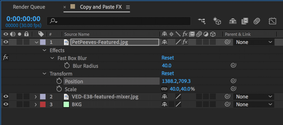Click the VED-E38 layer parent pick whip
This screenshot has height=125, width=283.
227,97
